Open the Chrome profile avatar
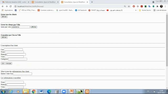The height and width of the screenshot is (94, 168). pyautogui.click(x=161, y=6)
